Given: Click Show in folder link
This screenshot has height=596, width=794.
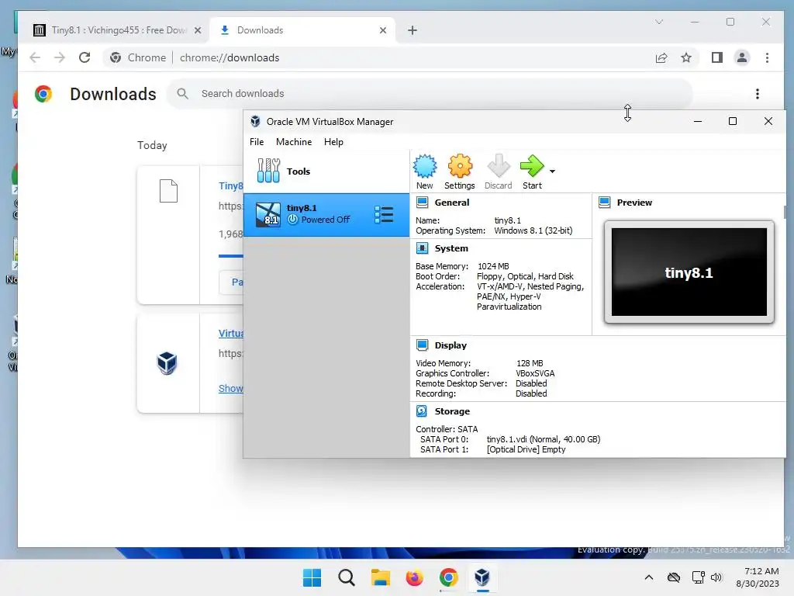Looking at the screenshot, I should 231,388.
